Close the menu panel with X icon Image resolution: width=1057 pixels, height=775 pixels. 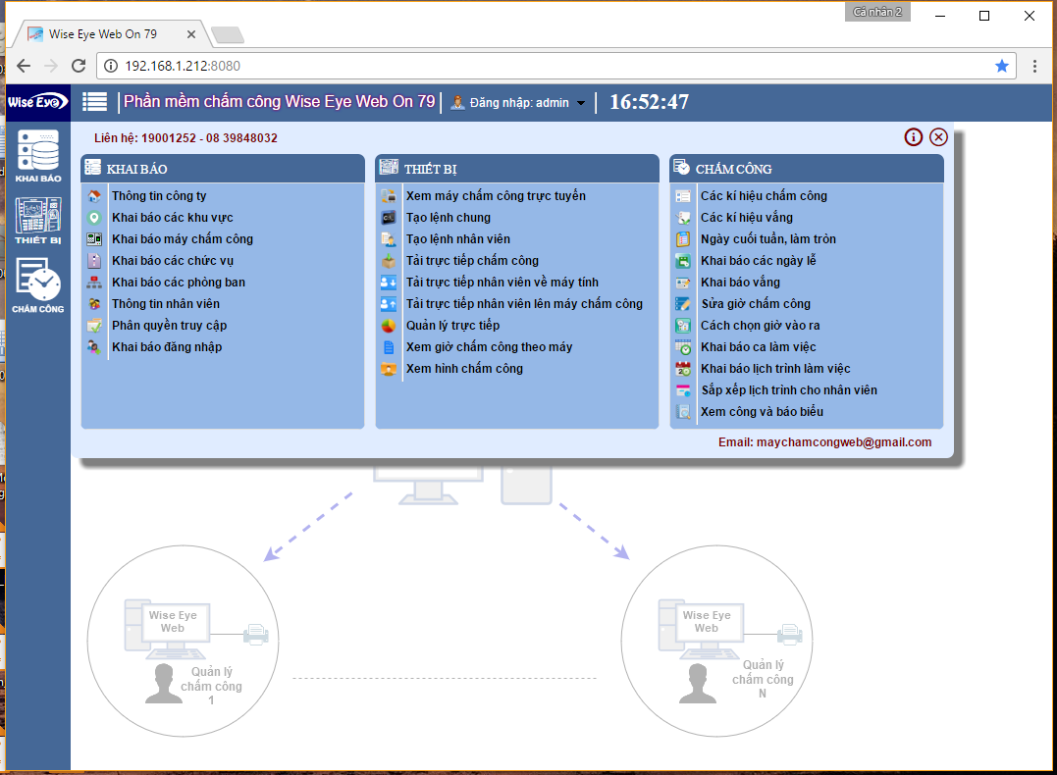[938, 137]
